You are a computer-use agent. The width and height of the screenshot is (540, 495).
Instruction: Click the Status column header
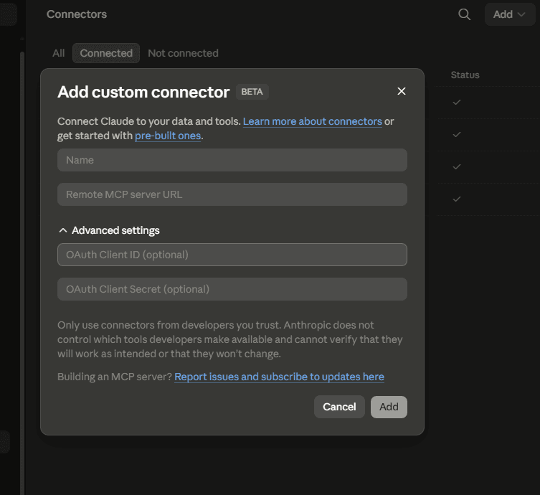click(x=465, y=75)
